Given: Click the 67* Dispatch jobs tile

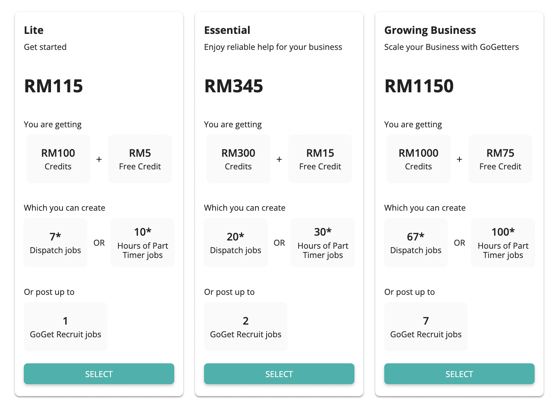Looking at the screenshot, I should 416,243.
